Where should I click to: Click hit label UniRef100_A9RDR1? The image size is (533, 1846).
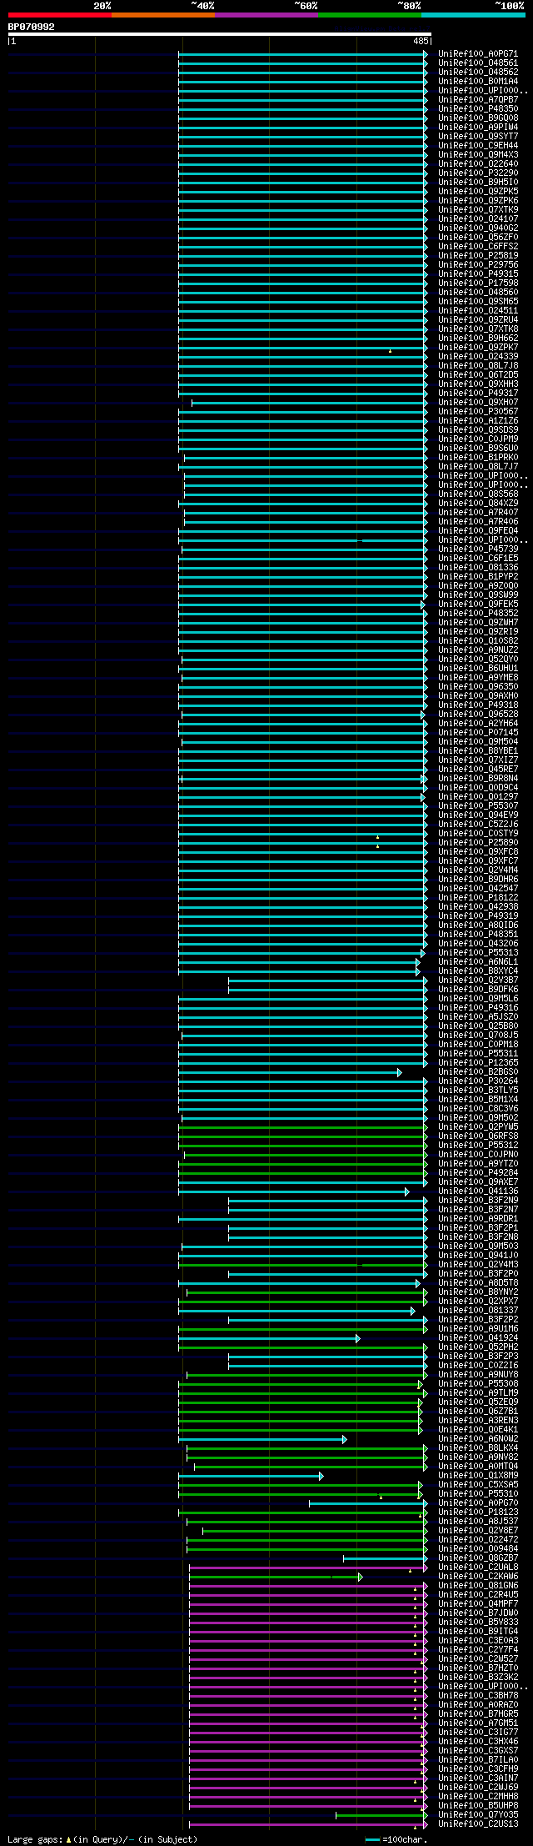pos(478,1218)
